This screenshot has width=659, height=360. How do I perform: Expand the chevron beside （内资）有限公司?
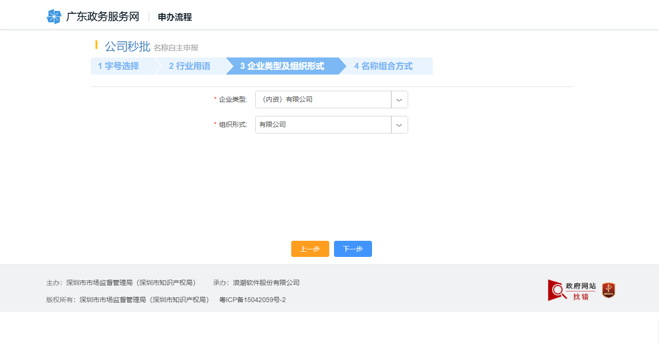point(399,99)
